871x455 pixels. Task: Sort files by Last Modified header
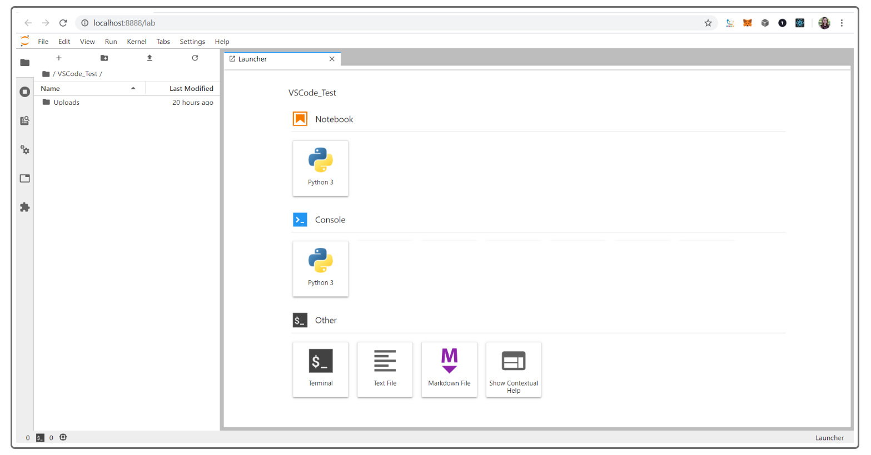[x=183, y=88]
